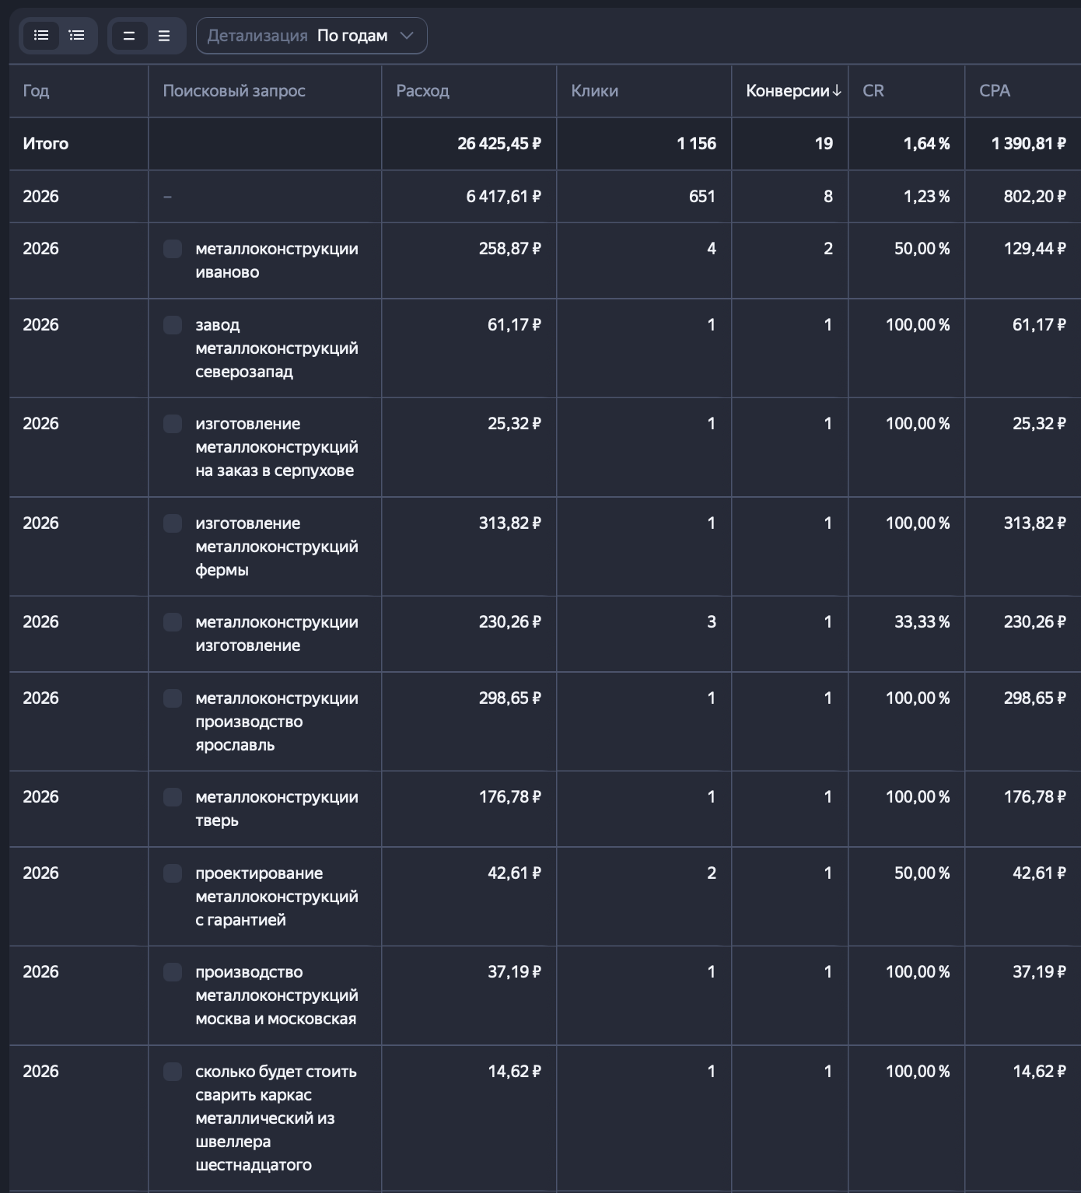Click the CR value 1,23 %

coord(927,197)
